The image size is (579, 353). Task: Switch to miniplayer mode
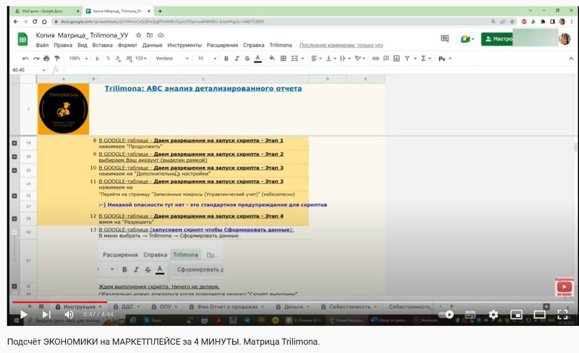click(516, 314)
